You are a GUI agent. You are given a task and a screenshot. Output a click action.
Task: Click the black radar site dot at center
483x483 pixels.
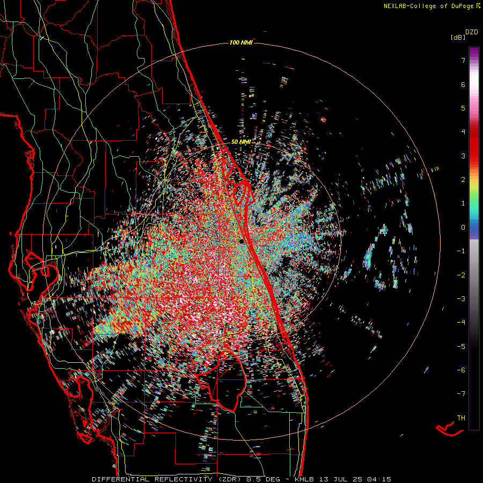241,241
